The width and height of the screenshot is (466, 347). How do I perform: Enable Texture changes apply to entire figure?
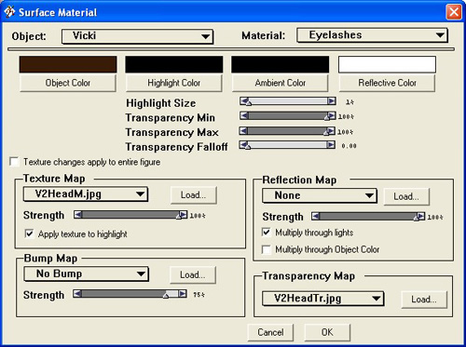pos(14,162)
